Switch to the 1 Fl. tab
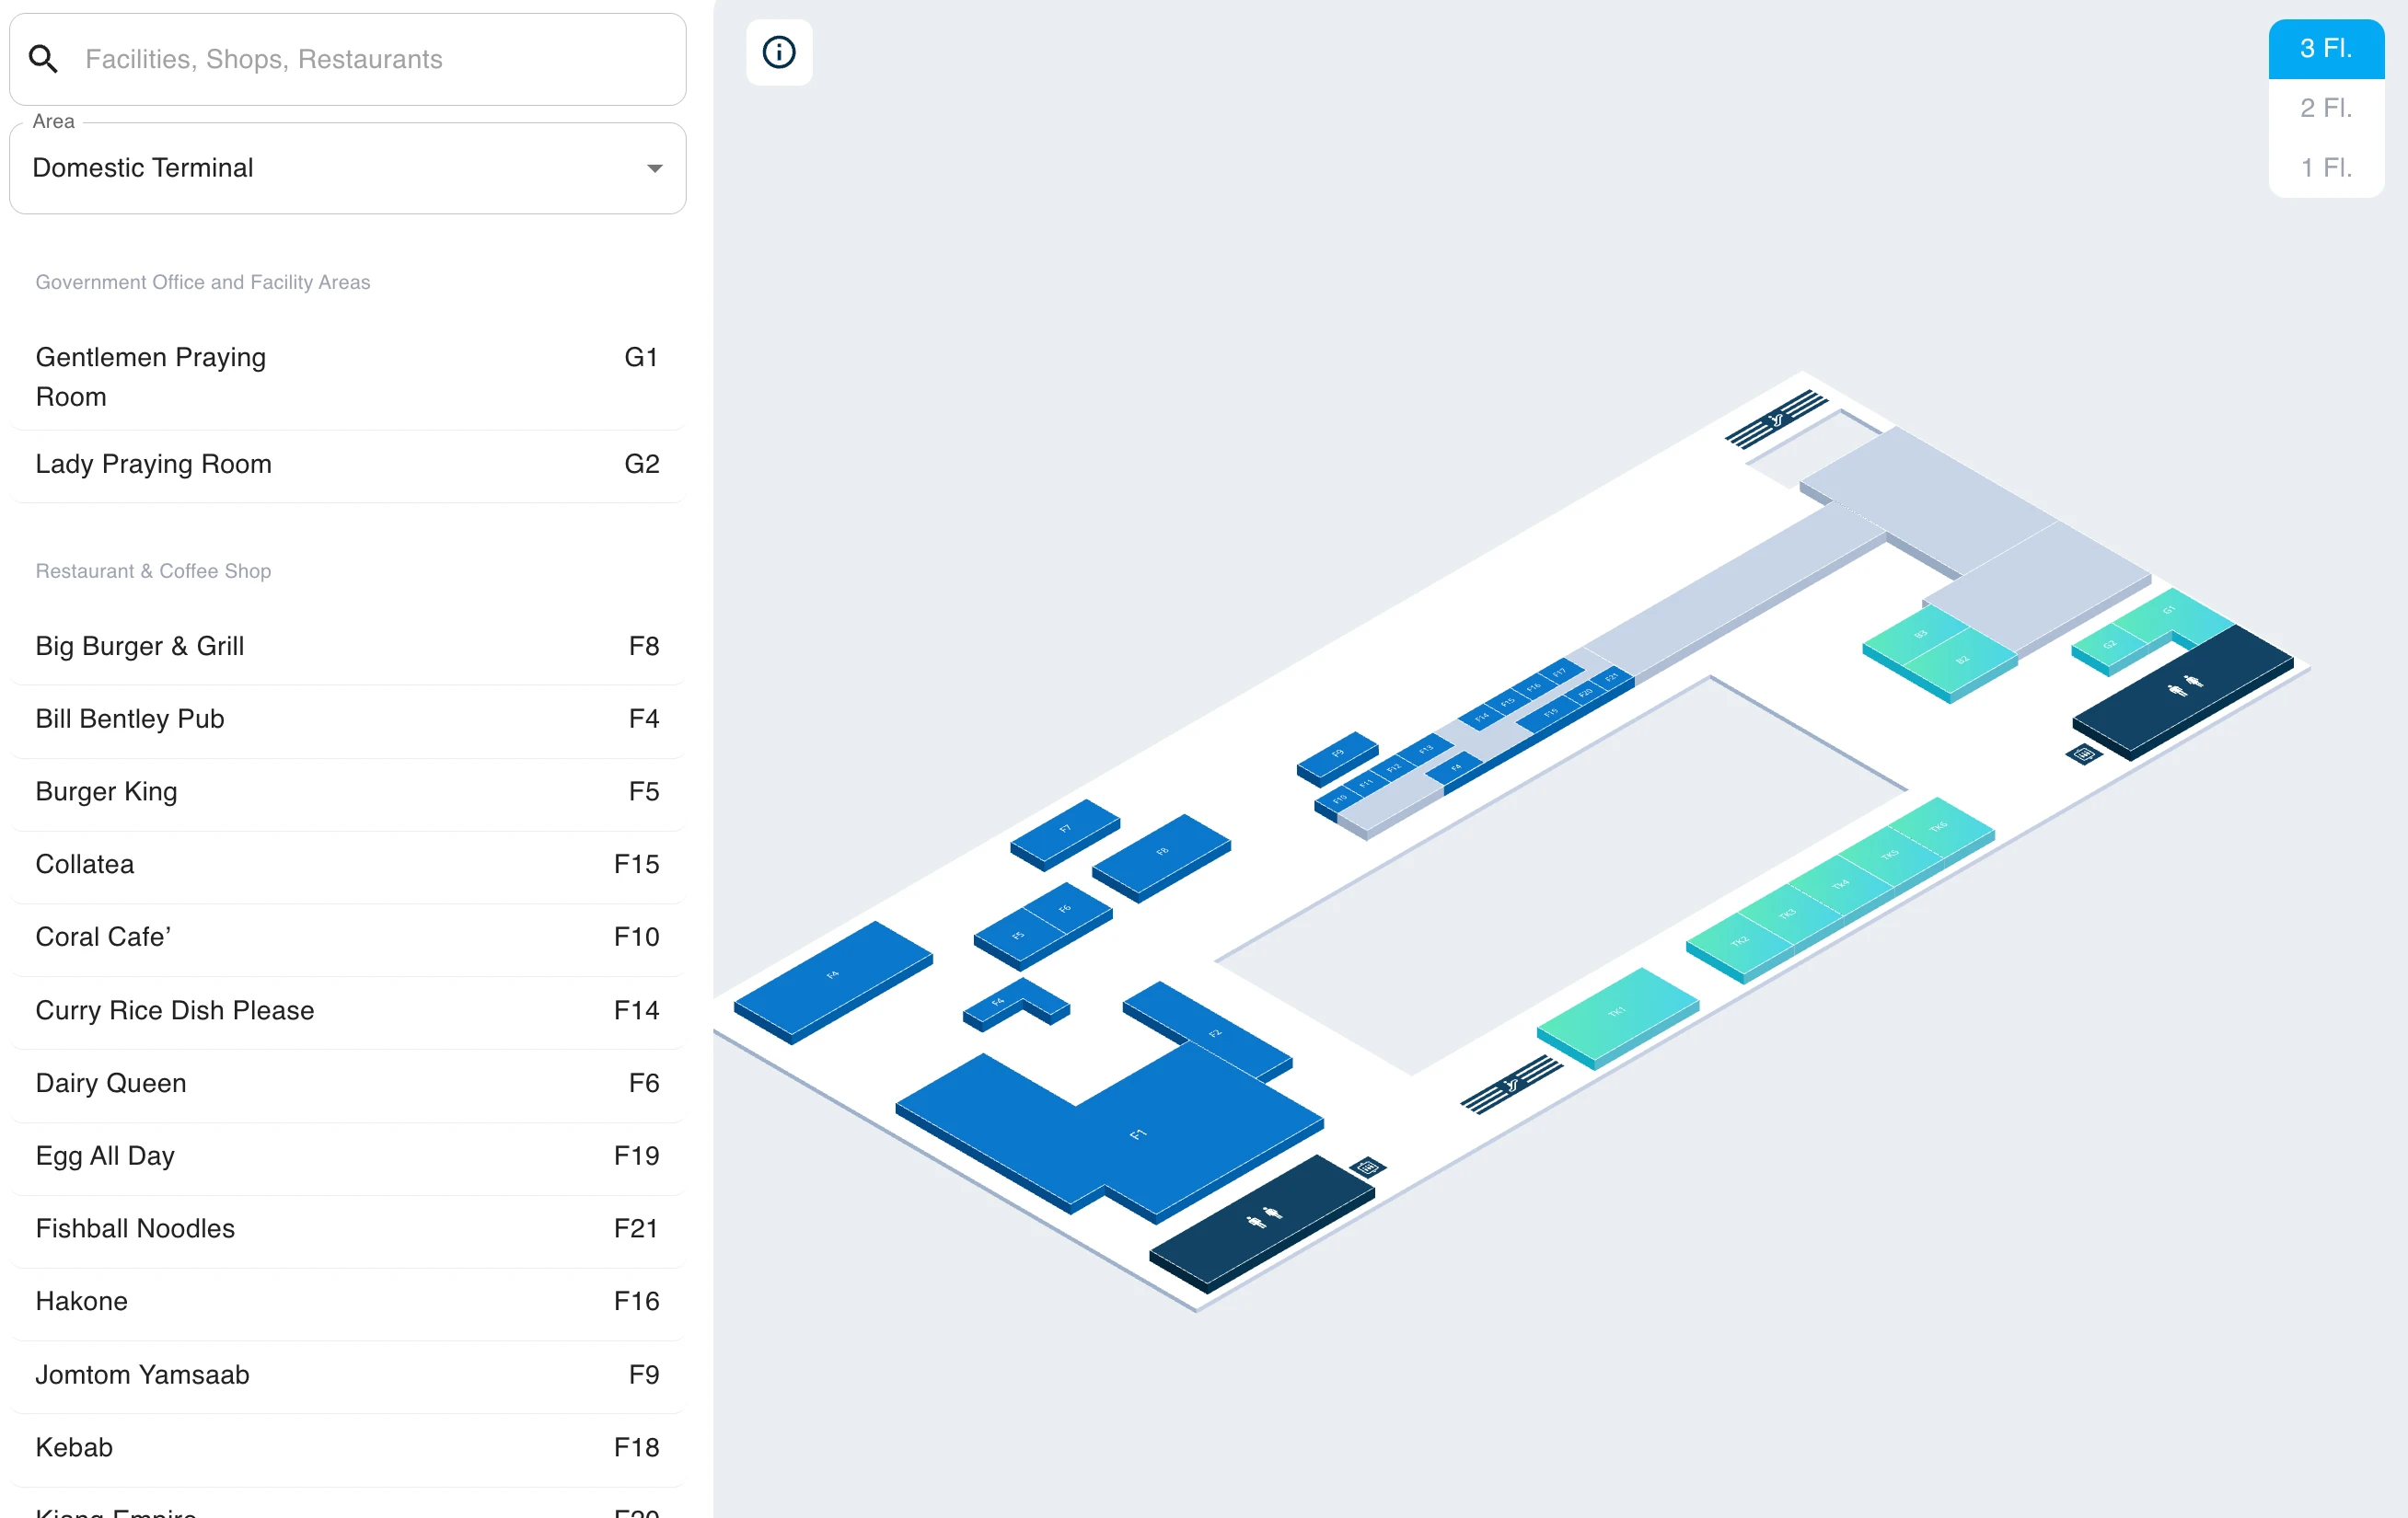The width and height of the screenshot is (2408, 1518). (x=2325, y=167)
